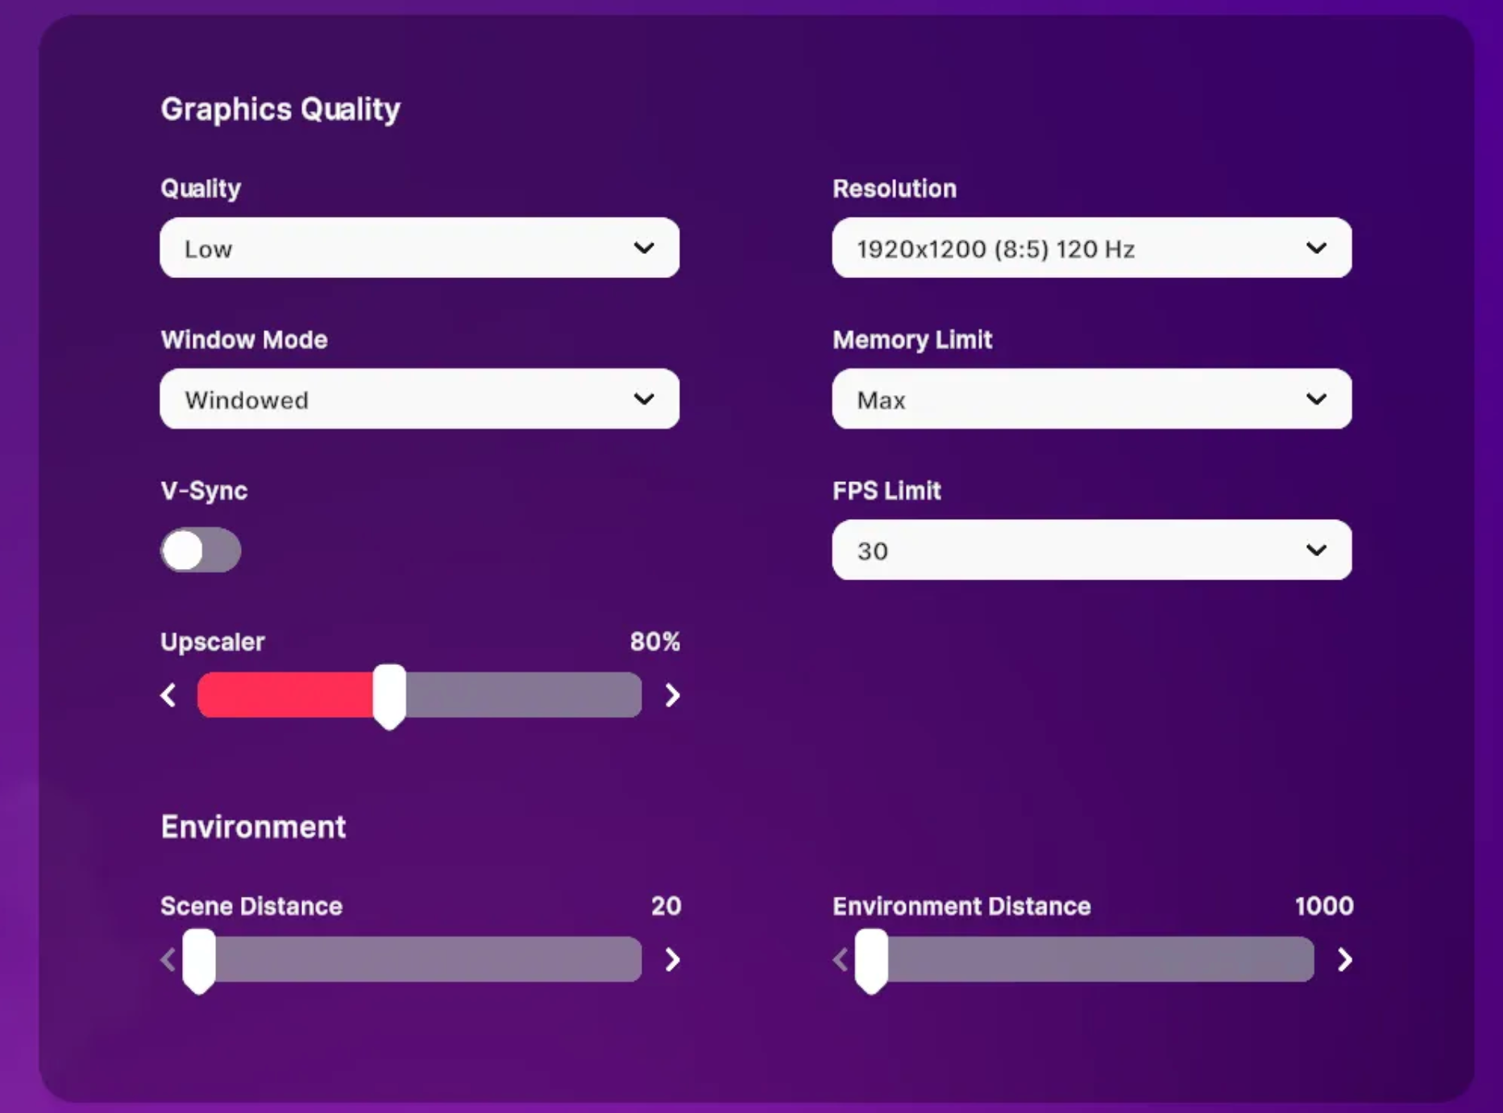The height and width of the screenshot is (1113, 1503).
Task: Click the Upscaler slider handle
Action: click(389, 696)
